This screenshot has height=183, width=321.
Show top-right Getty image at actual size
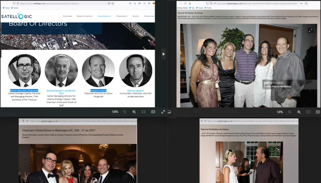point(318,112)
